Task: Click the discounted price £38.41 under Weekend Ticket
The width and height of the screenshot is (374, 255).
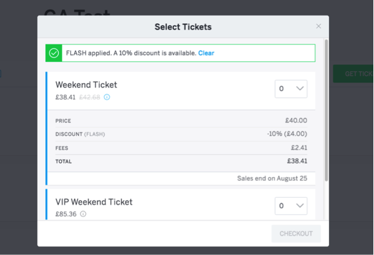Action: tap(65, 97)
